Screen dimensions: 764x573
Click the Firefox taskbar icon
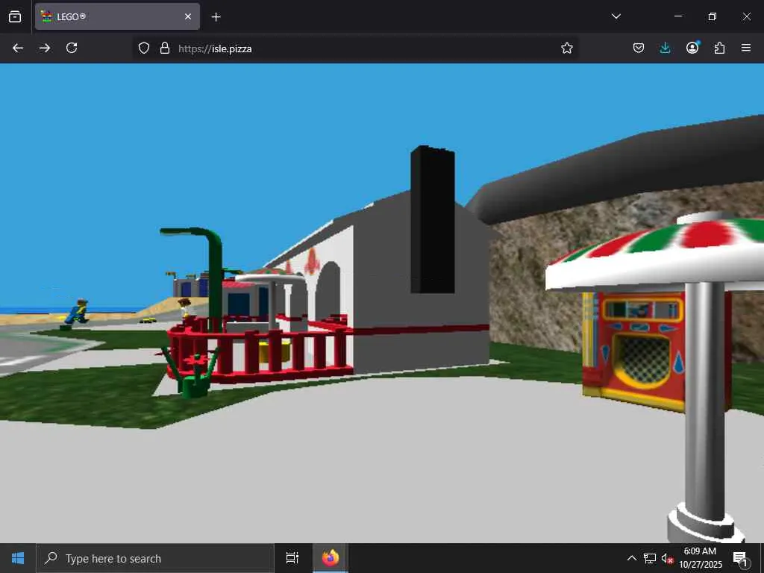coord(331,558)
